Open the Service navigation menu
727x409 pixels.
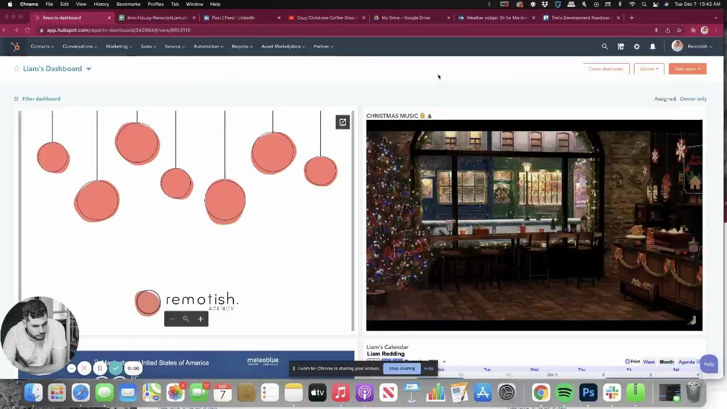(x=174, y=47)
